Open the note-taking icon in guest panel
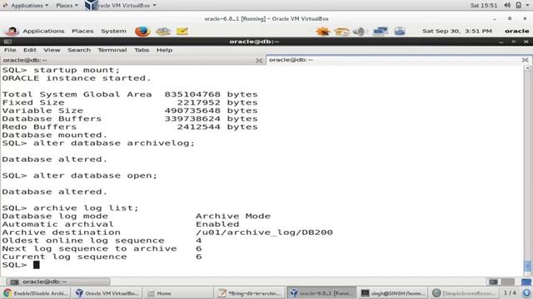Screen dimensions: 533x299 (182, 32)
